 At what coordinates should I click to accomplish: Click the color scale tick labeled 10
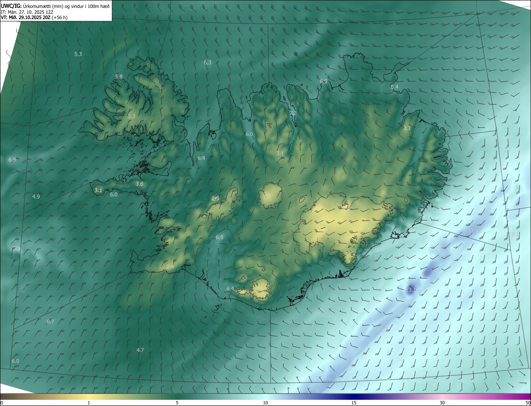click(x=265, y=403)
